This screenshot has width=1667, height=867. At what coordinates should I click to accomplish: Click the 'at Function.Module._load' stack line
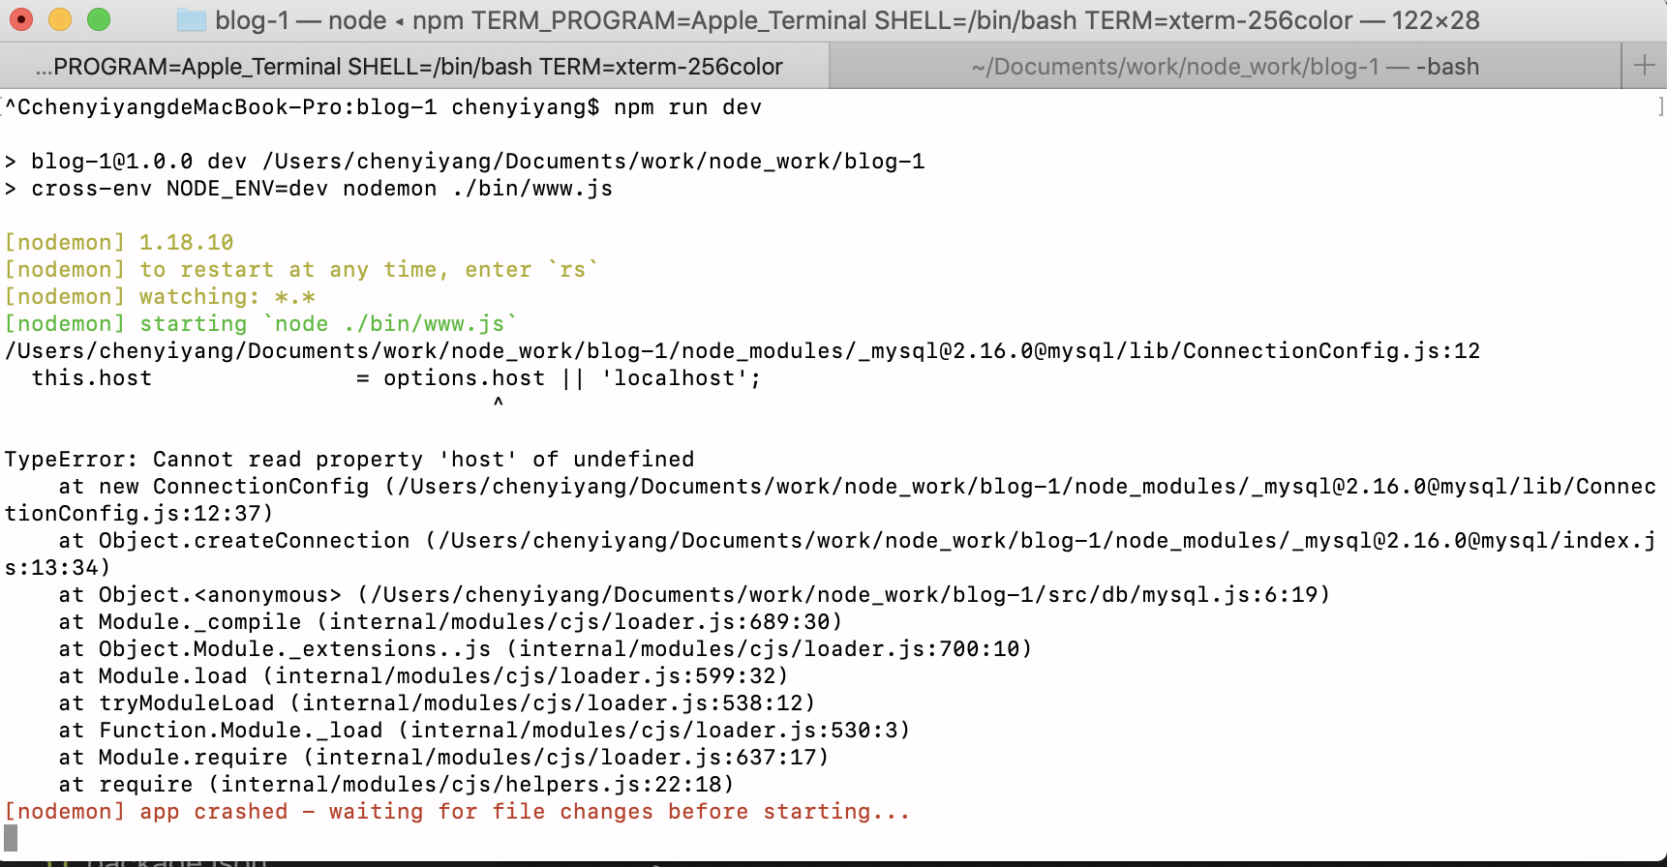click(x=484, y=731)
